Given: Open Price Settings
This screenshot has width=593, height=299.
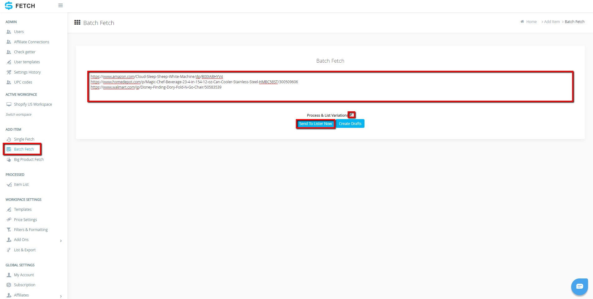Looking at the screenshot, I should [x=25, y=220].
